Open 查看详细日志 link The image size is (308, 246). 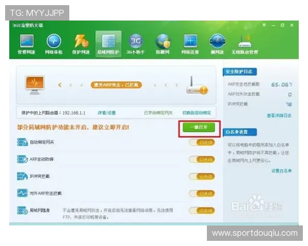point(279,115)
